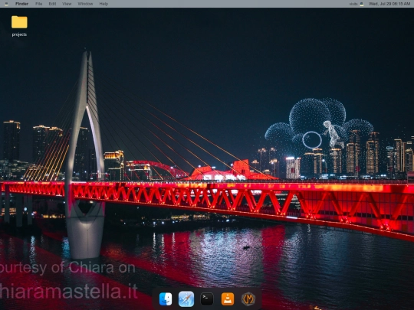Open the Finder application menu
414x310 pixels.
[x=21, y=4]
